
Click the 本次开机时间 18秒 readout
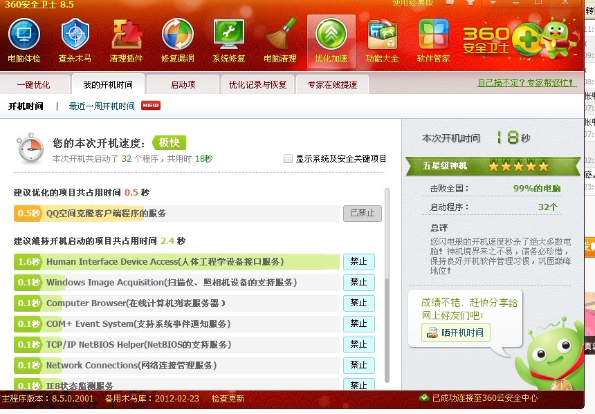pos(476,138)
